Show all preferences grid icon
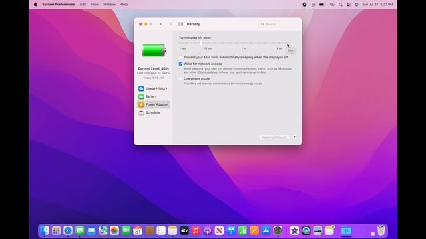The image size is (426, 239). 180,24
